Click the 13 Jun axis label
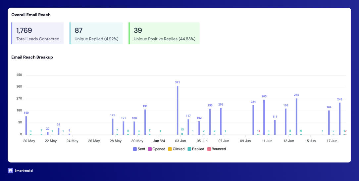359x181 pixels. (x=288, y=141)
